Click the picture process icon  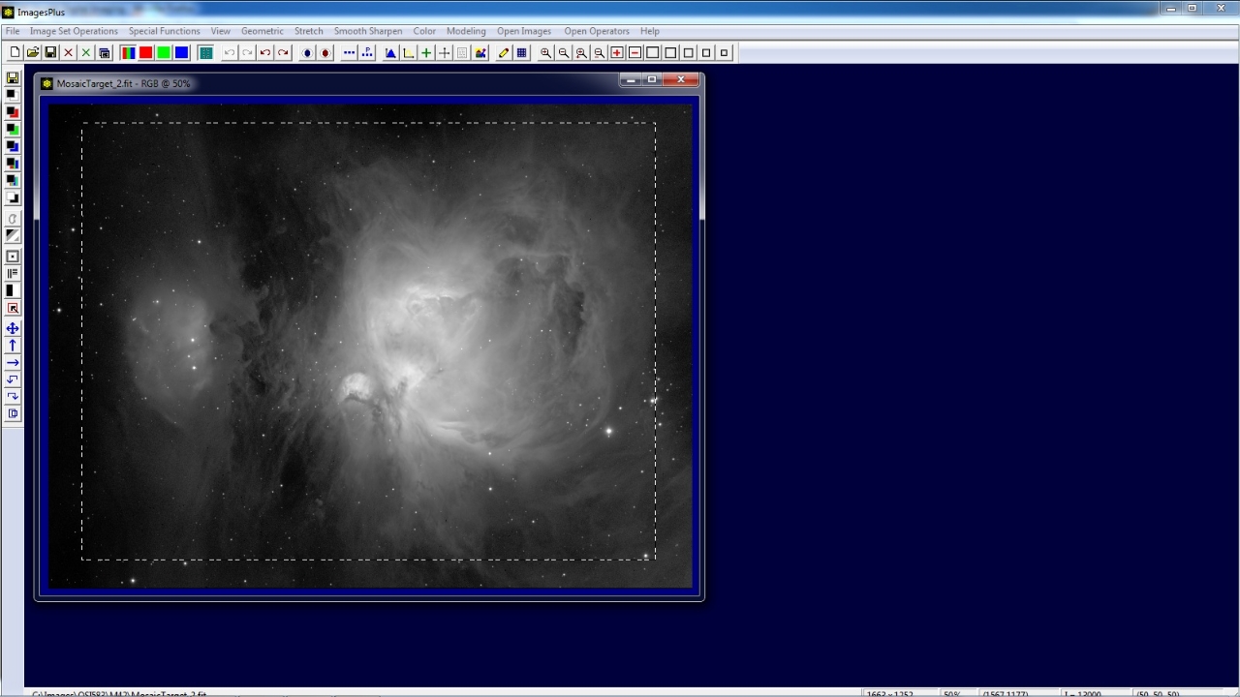tap(480, 52)
